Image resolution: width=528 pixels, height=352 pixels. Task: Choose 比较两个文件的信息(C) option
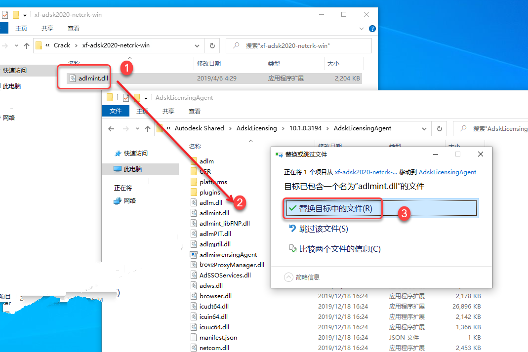(335, 249)
